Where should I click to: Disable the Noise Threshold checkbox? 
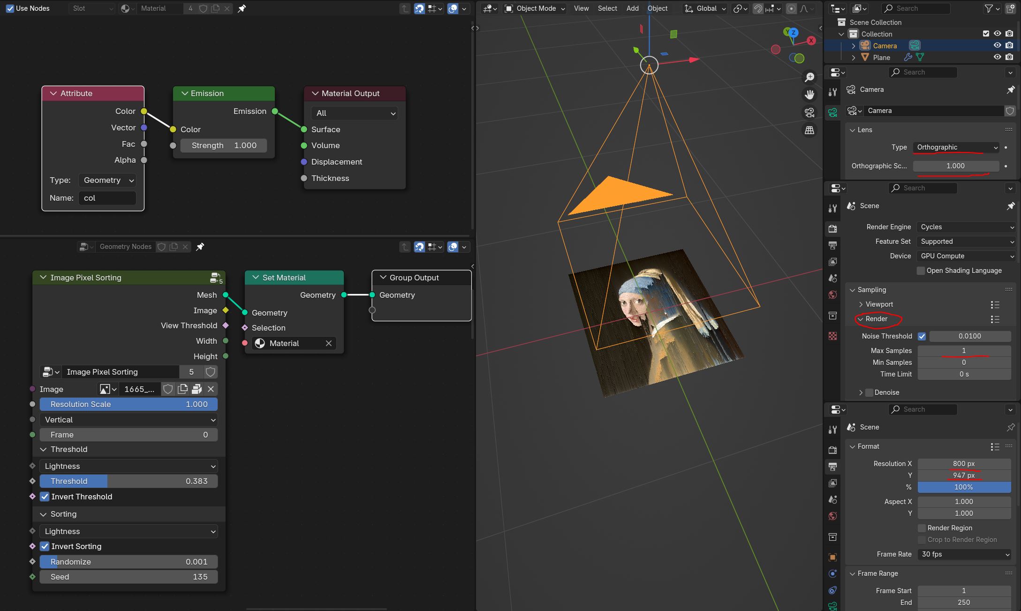click(922, 336)
